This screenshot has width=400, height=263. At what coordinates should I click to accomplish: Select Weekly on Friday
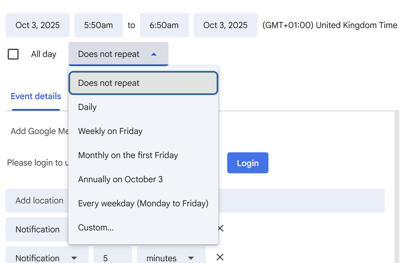coord(110,131)
